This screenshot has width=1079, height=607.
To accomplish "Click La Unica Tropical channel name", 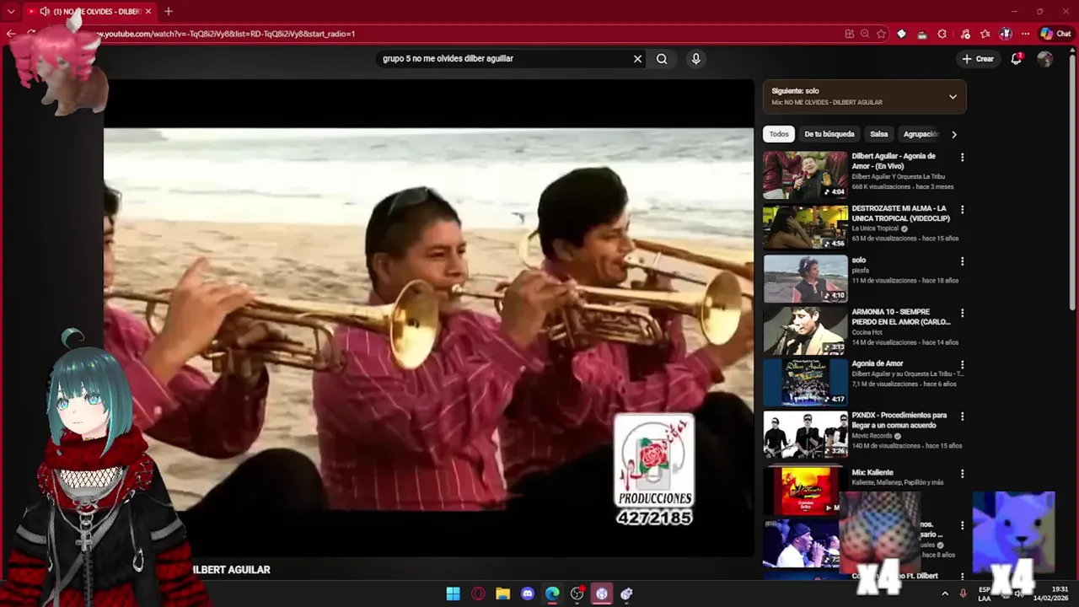I will tap(875, 228).
